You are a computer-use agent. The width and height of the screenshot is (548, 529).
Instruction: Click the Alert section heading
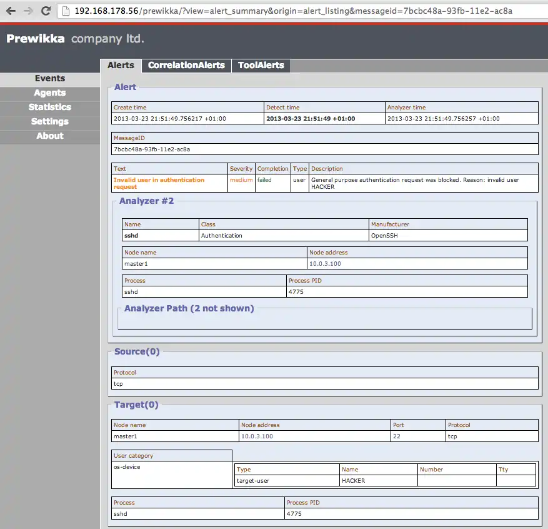(125, 87)
